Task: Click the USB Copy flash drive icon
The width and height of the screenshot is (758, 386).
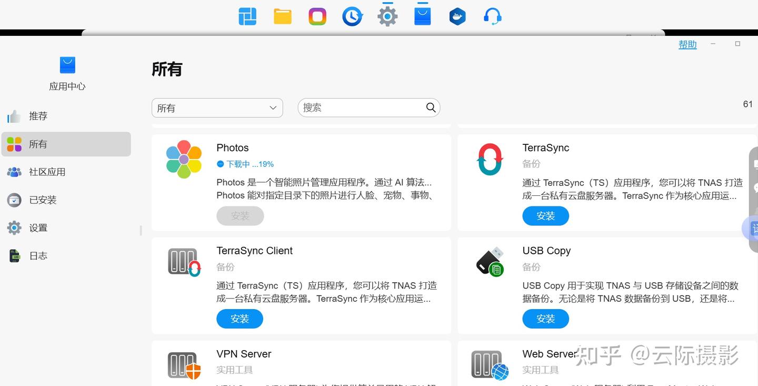Action: (x=490, y=262)
